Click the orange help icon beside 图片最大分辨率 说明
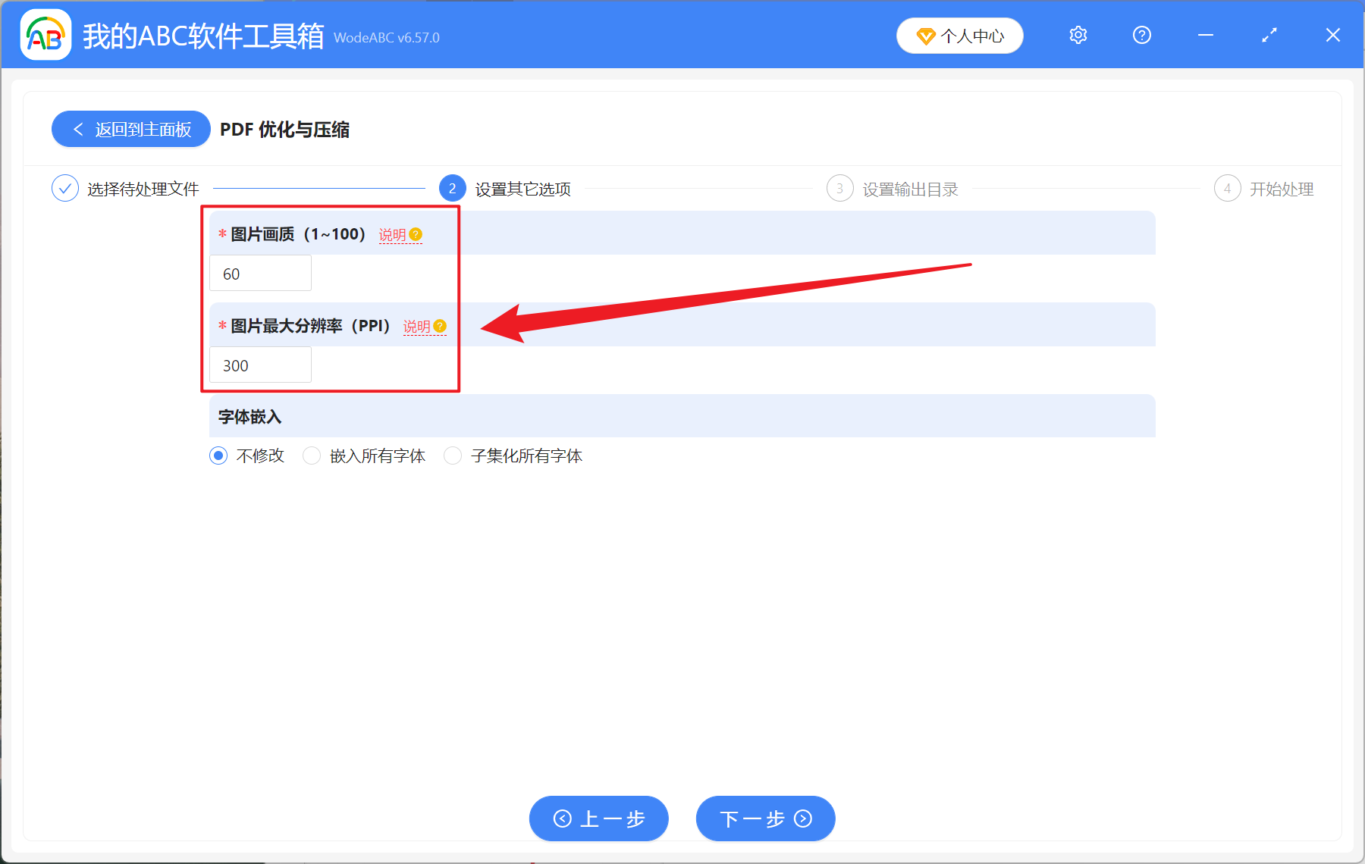1365x864 pixels. [x=442, y=326]
